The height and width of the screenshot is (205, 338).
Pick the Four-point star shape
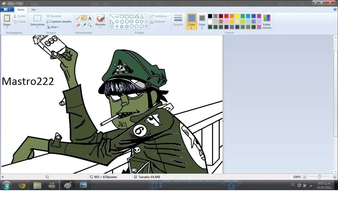pos(117,26)
